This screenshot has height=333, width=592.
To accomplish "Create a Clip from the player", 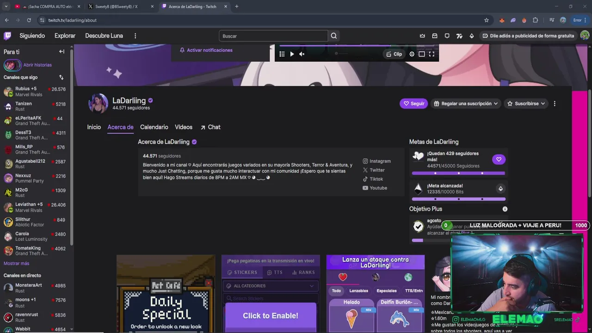I will pos(395,54).
